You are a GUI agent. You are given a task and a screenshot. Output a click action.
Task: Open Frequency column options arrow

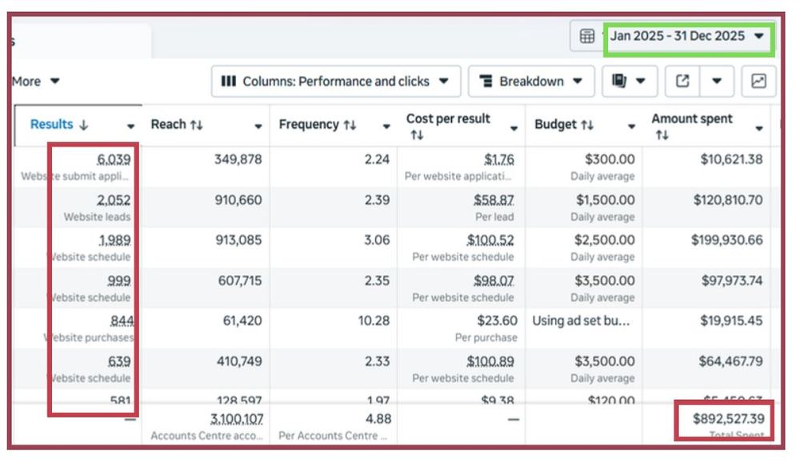[x=386, y=126]
